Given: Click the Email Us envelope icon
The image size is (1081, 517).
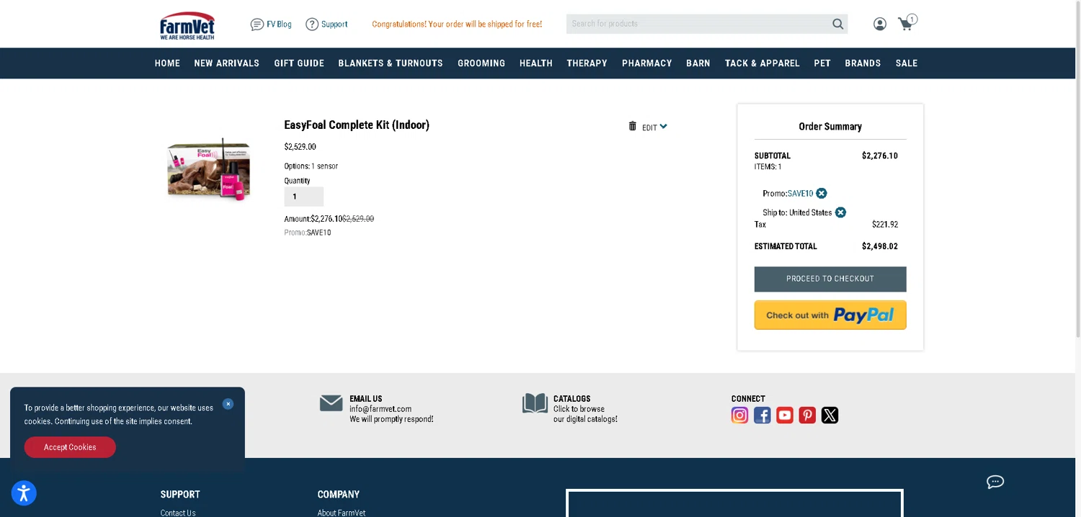Looking at the screenshot, I should 332,403.
